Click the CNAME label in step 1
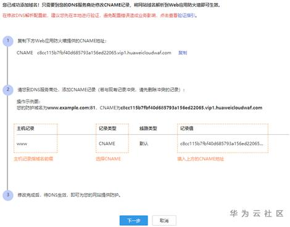290x227 pixels. click(x=25, y=53)
